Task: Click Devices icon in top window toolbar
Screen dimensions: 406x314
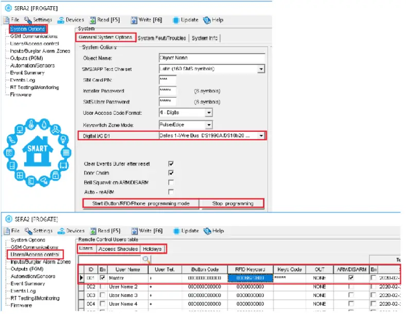Action: tap(61, 20)
